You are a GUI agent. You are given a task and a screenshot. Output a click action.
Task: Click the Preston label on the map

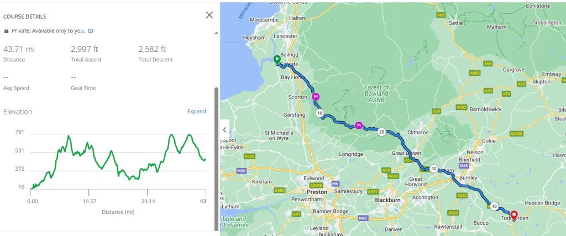[x=317, y=191]
